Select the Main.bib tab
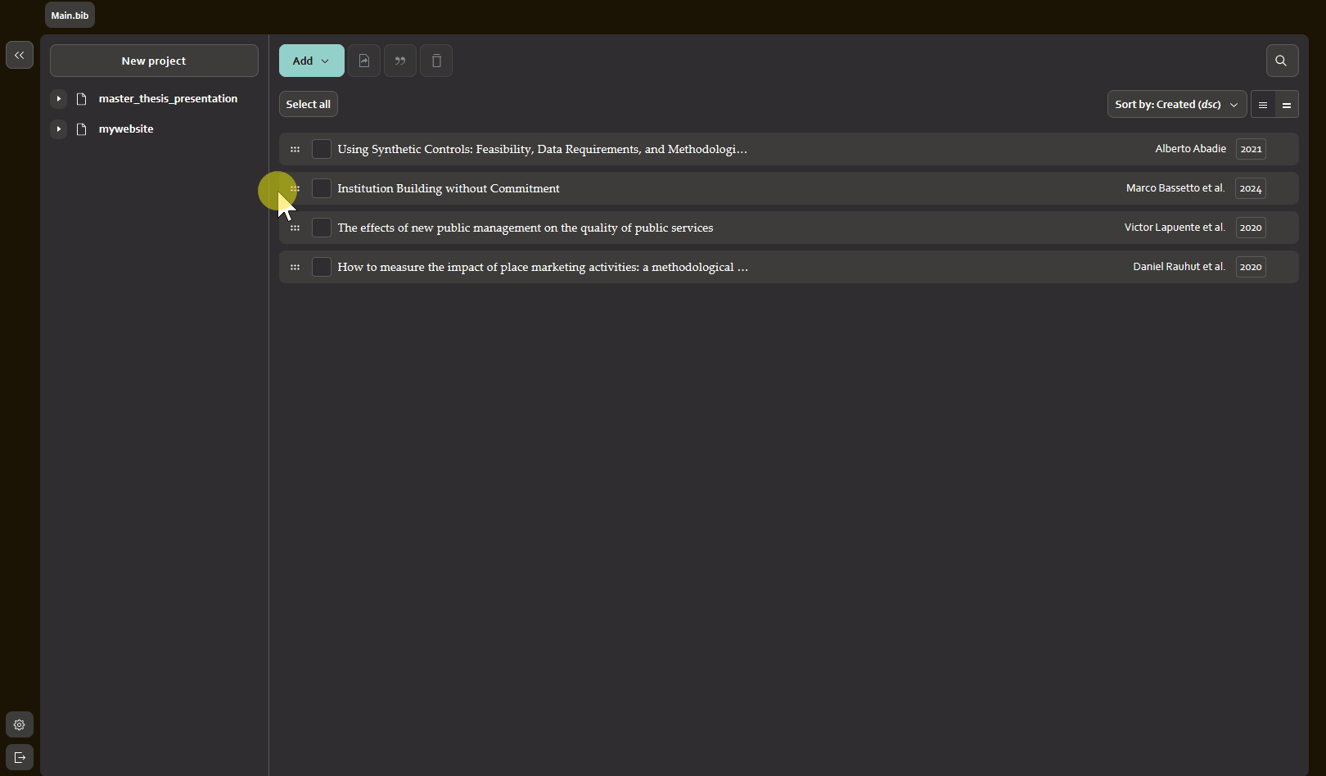The height and width of the screenshot is (776, 1326). (70, 16)
